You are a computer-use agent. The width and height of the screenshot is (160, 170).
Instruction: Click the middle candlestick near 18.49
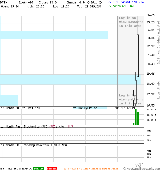[136, 92]
